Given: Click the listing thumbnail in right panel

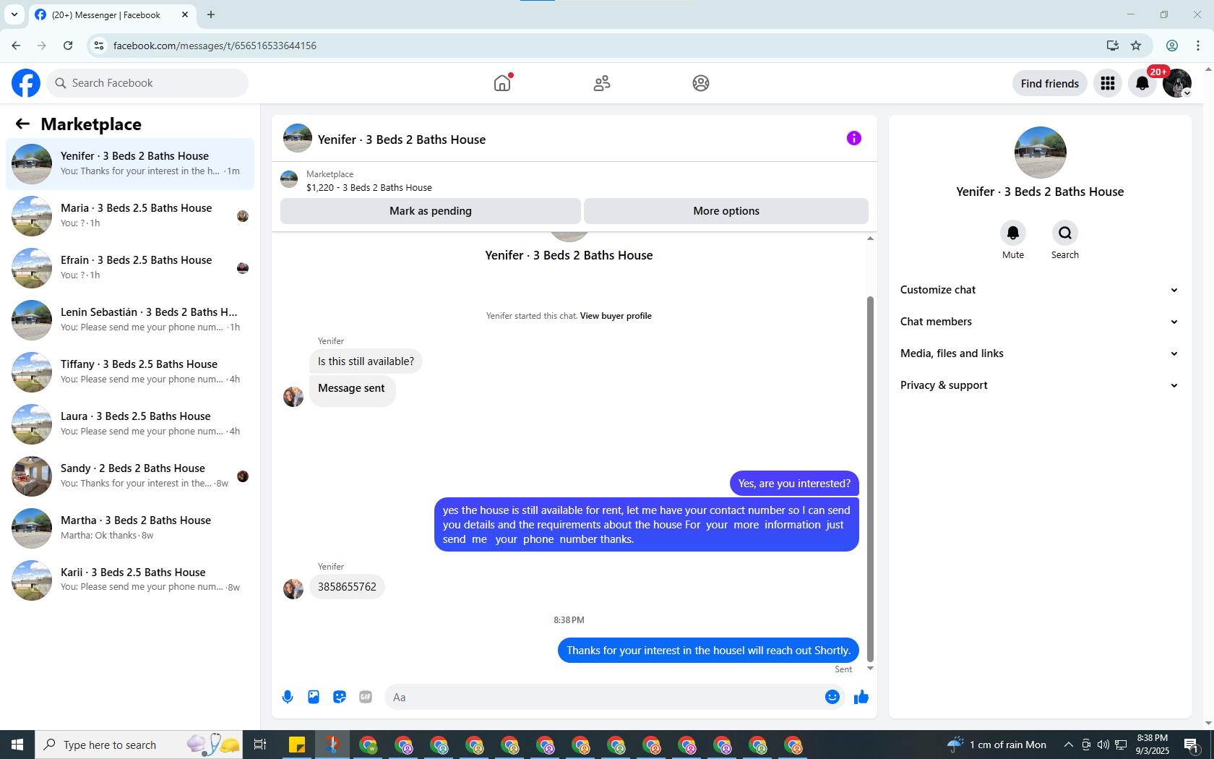Looking at the screenshot, I should point(1040,153).
